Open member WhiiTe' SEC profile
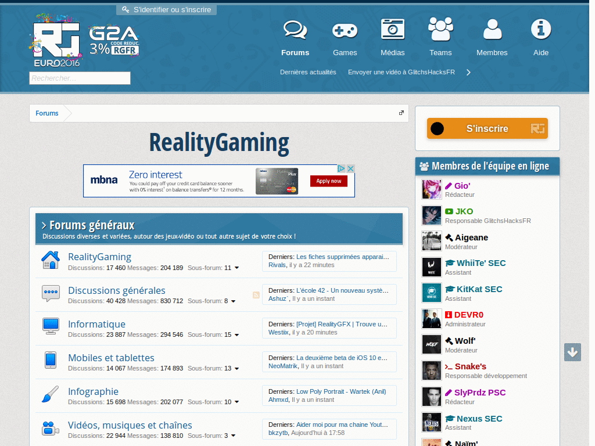The height and width of the screenshot is (446, 595). point(481,263)
